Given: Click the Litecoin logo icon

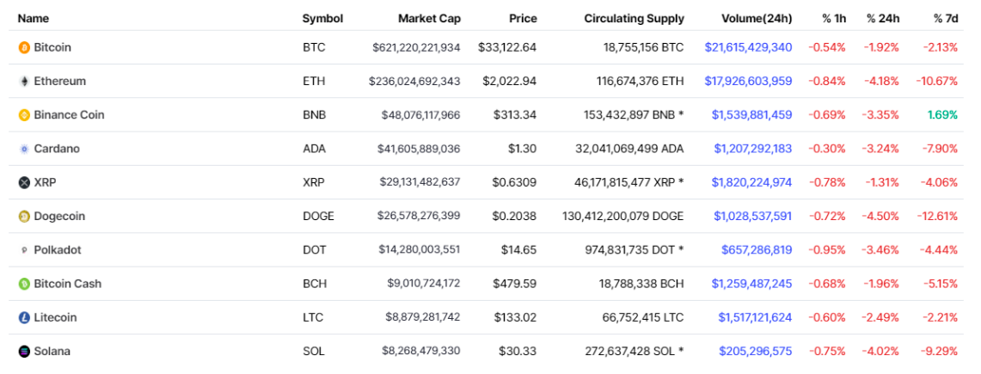Looking at the screenshot, I should (x=24, y=317).
